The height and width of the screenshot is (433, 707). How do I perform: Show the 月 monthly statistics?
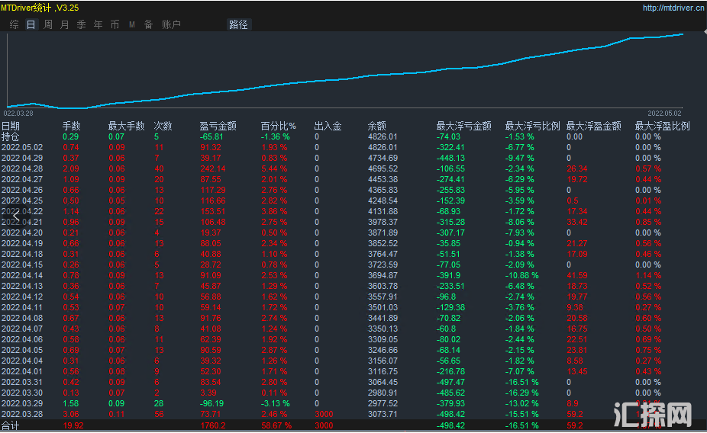click(64, 24)
